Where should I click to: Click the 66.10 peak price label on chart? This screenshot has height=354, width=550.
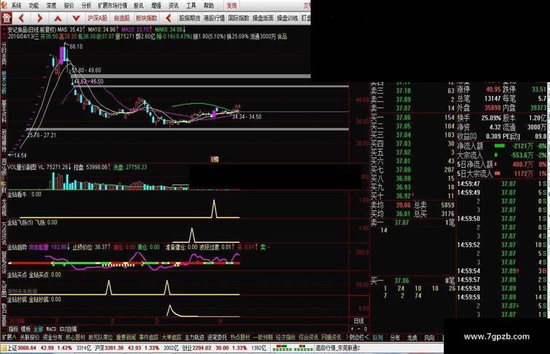(x=76, y=47)
